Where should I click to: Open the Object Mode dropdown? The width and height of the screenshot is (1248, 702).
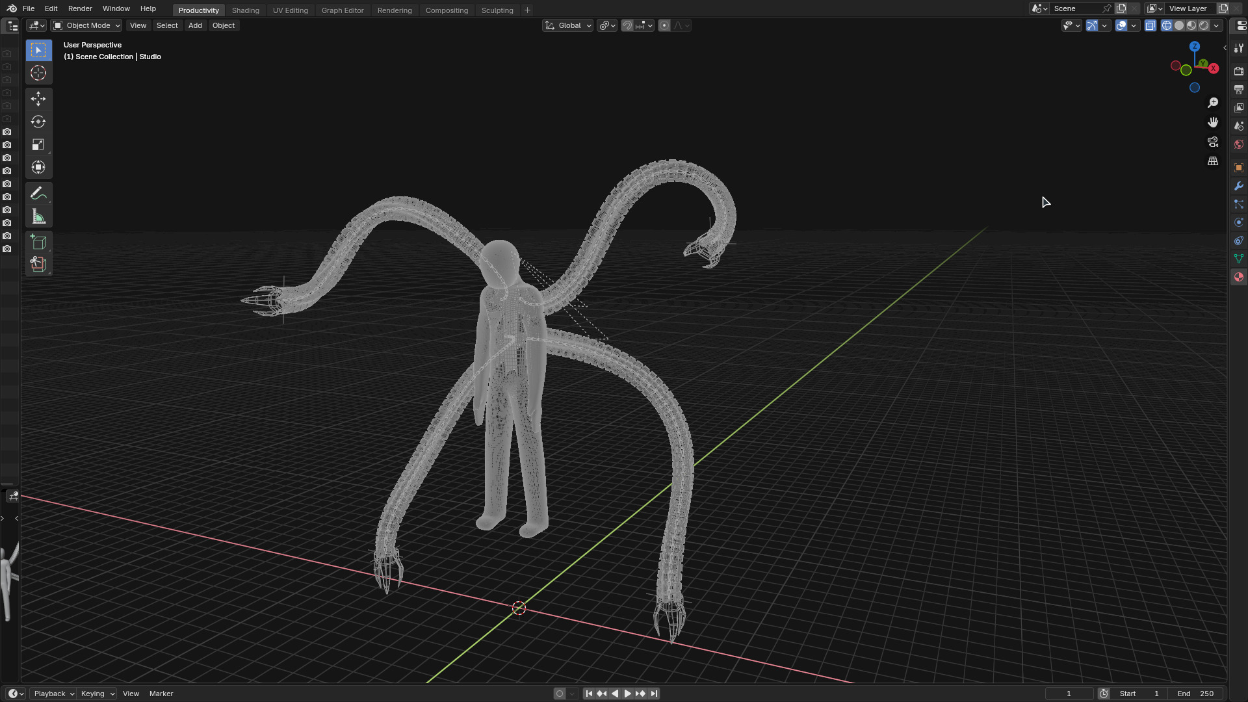pyautogui.click(x=86, y=25)
